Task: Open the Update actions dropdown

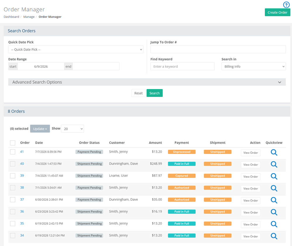Action: pos(40,129)
